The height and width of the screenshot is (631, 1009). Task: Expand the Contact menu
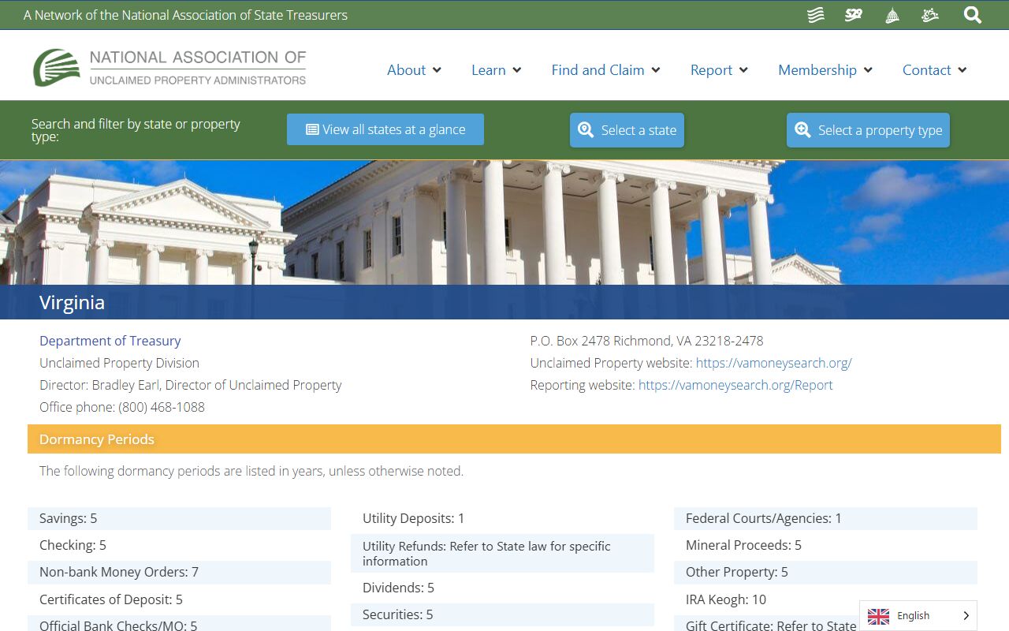pos(934,70)
